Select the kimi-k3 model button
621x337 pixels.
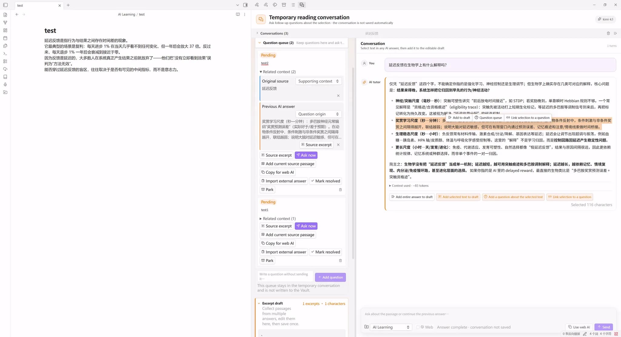pos(606,19)
